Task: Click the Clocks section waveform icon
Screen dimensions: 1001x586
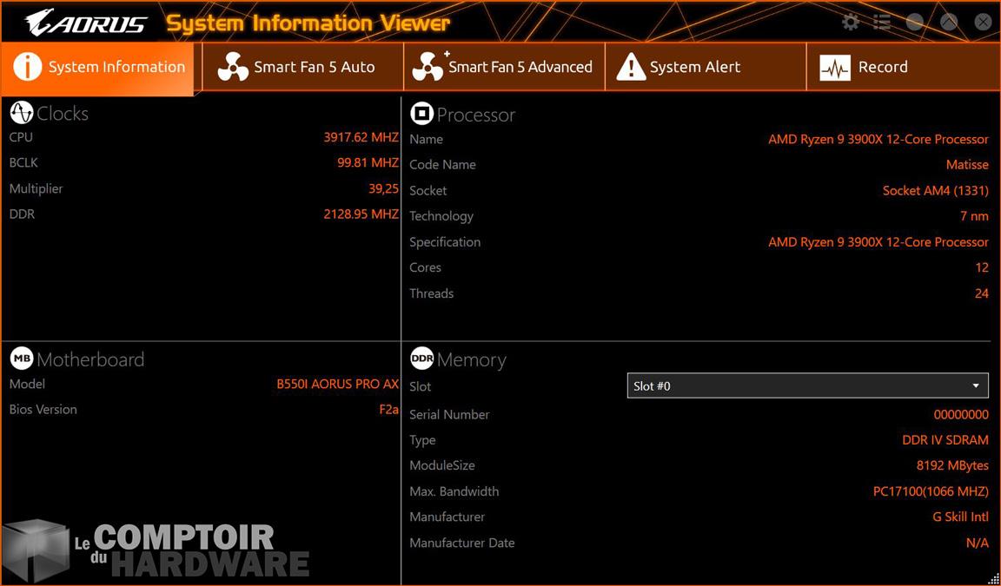Action: click(22, 113)
